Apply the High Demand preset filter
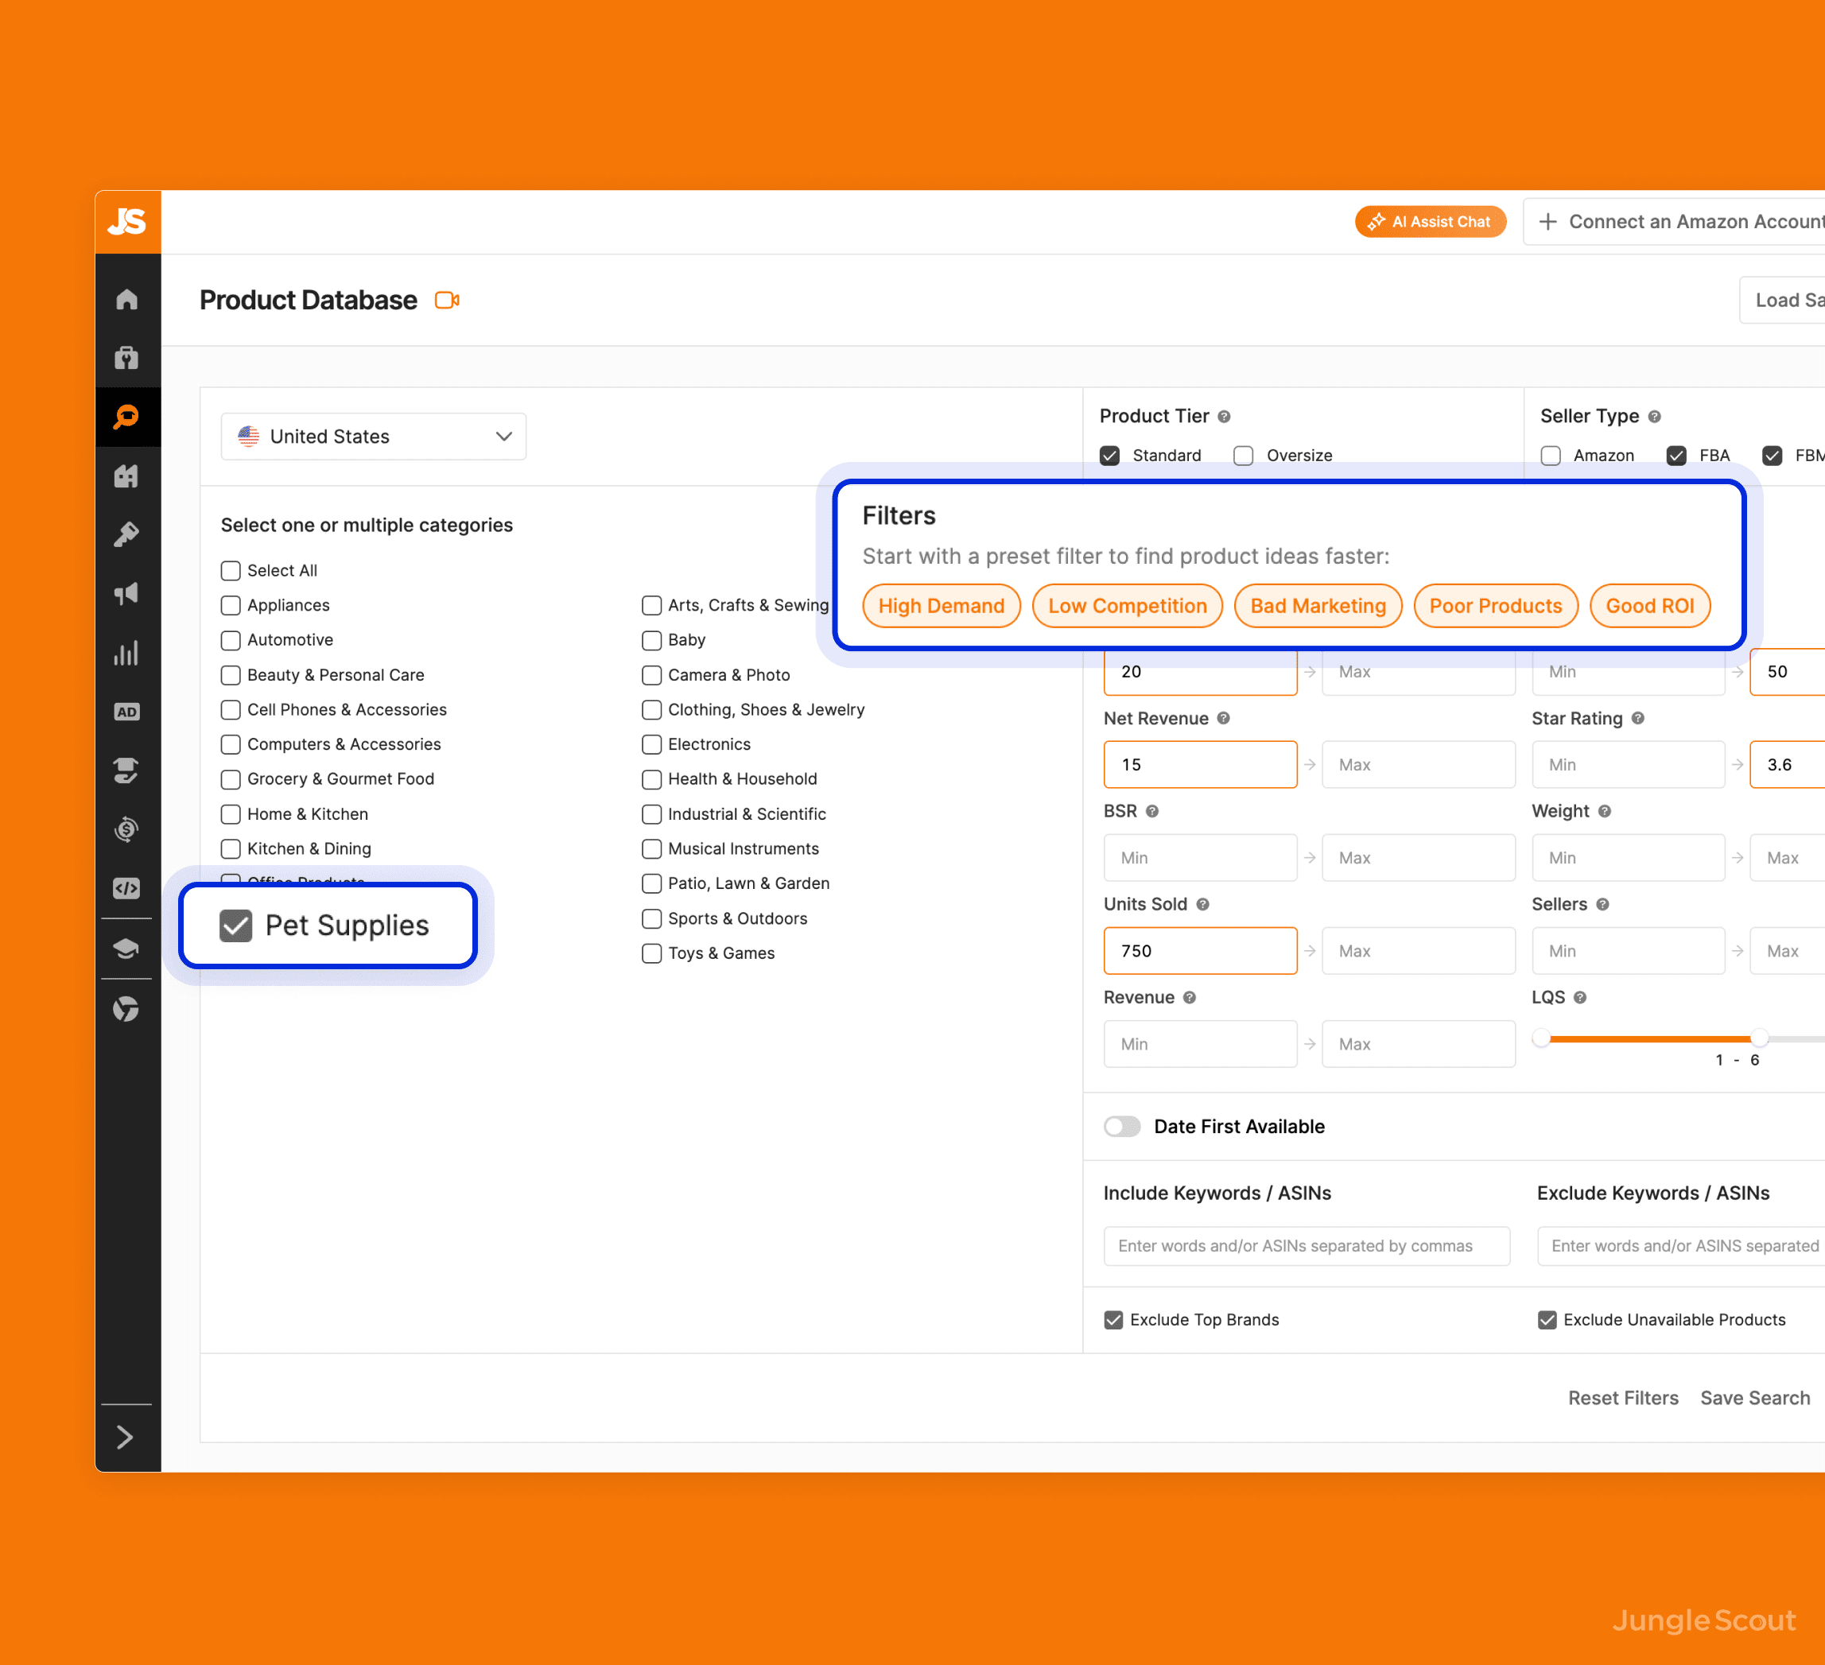1825x1665 pixels. pyautogui.click(x=942, y=606)
